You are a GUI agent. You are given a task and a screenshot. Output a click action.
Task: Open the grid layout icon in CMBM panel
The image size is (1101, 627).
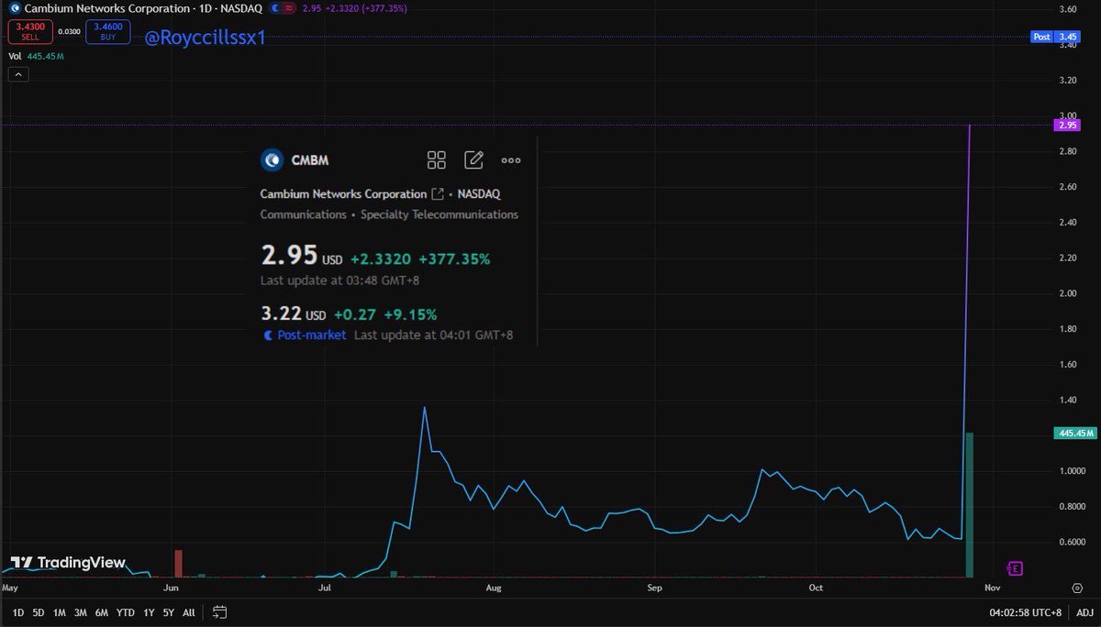[437, 159]
